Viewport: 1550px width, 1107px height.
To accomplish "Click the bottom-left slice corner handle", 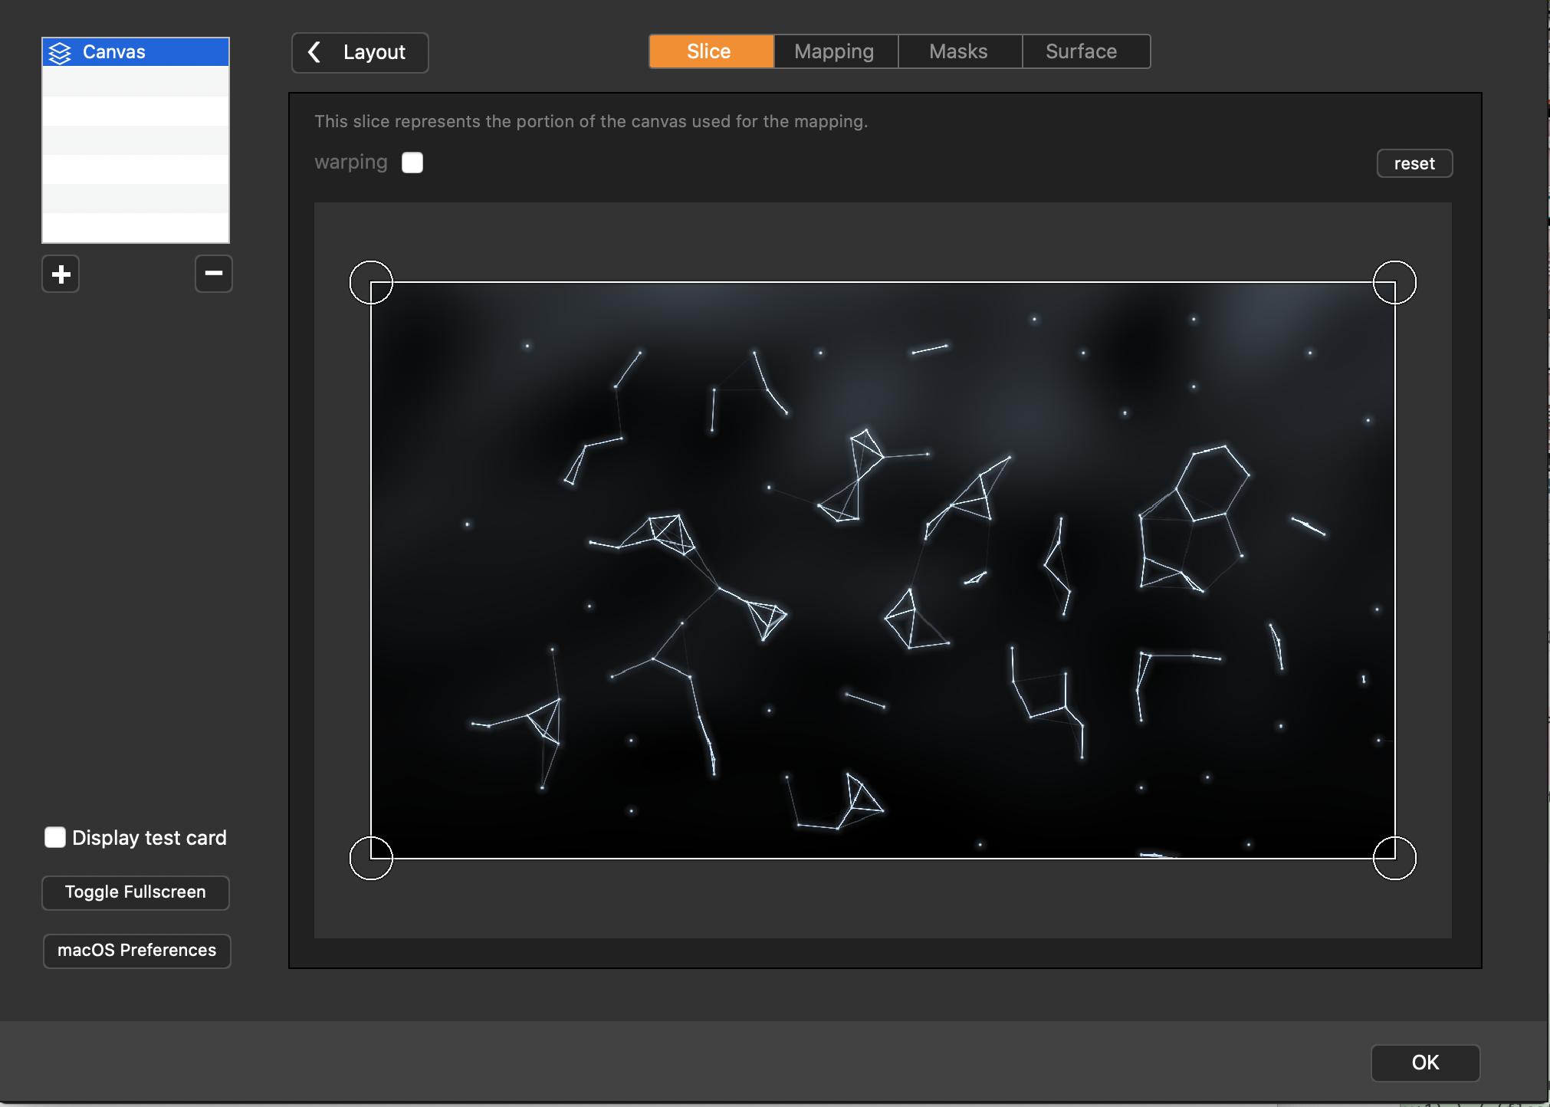I will [x=371, y=858].
